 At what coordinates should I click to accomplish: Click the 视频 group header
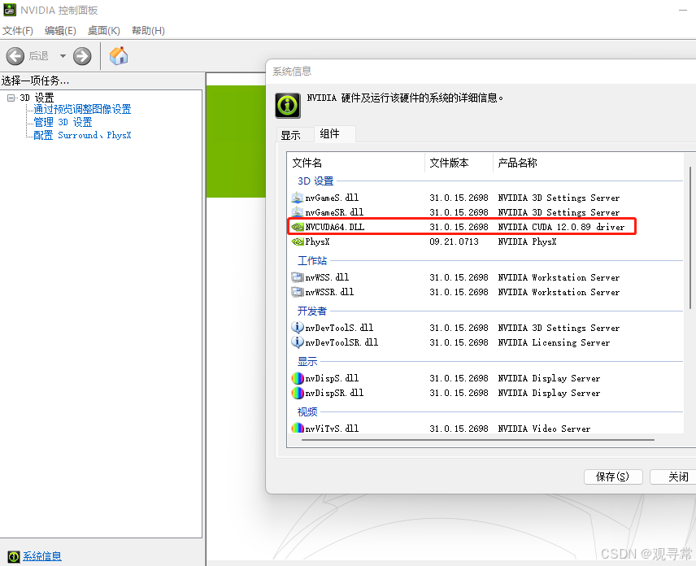coord(307,412)
